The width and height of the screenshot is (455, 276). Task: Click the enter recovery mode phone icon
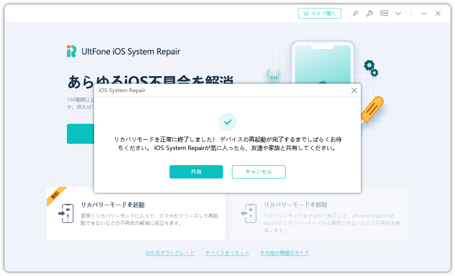(66, 213)
